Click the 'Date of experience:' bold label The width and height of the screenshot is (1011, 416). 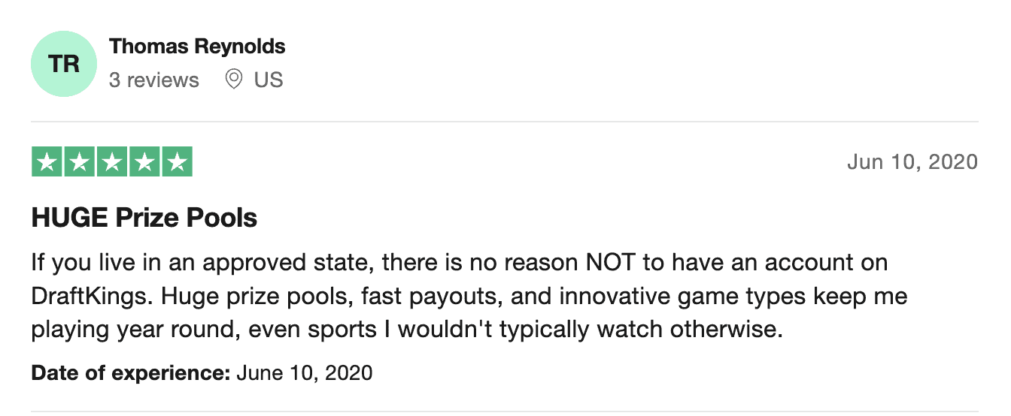click(131, 372)
